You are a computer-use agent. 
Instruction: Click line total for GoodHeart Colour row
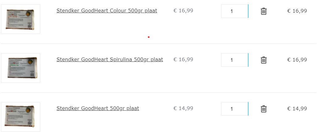point(297,11)
